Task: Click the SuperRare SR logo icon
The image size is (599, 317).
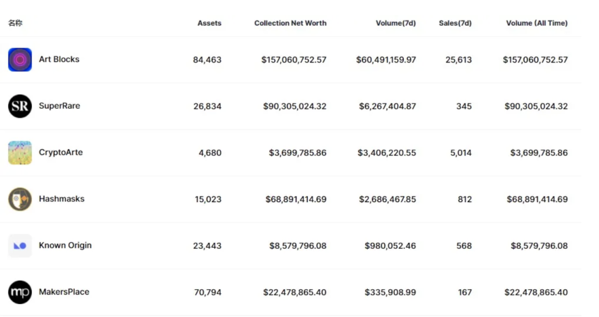Action: 20,106
